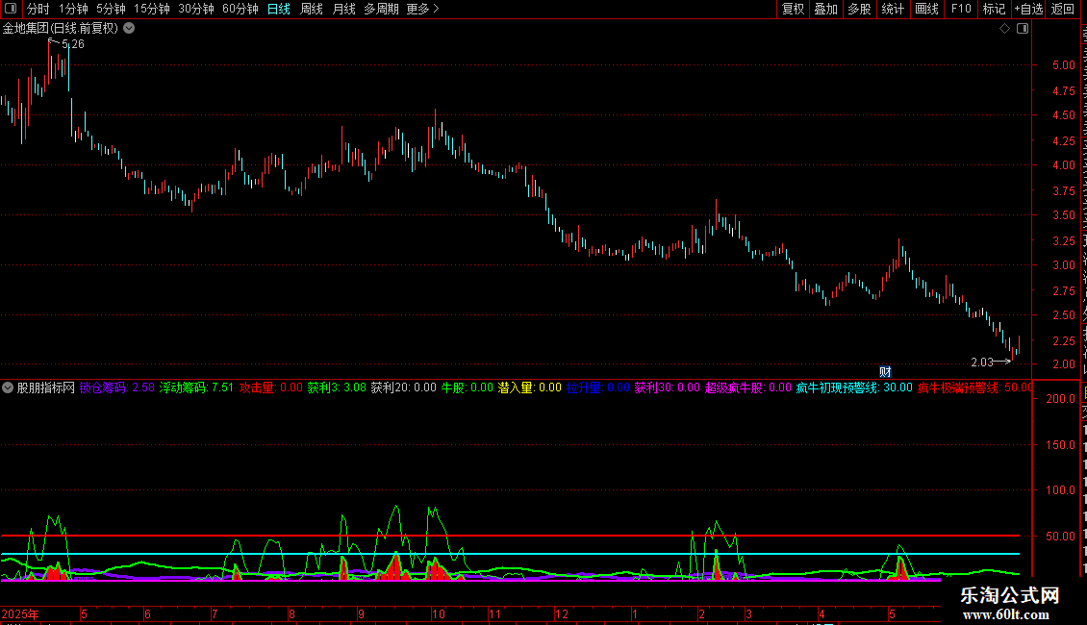Click the 疯牛极端预警线 value
This screenshot has width=1087, height=625.
click(x=974, y=388)
